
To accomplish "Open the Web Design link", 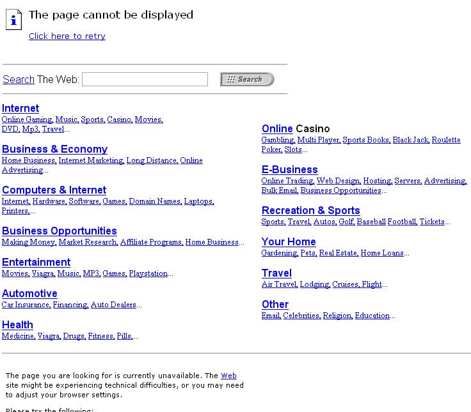I will coord(339,181).
